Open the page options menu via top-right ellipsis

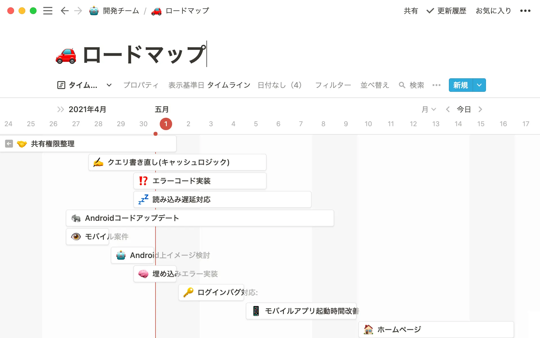pos(525,11)
